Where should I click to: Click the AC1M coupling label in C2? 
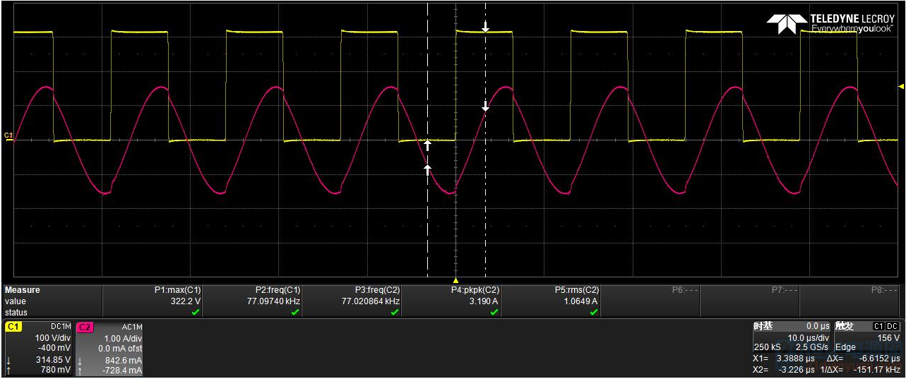pos(132,327)
